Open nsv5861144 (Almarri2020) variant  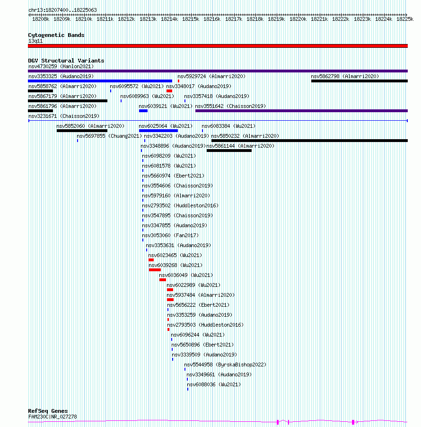(x=241, y=146)
